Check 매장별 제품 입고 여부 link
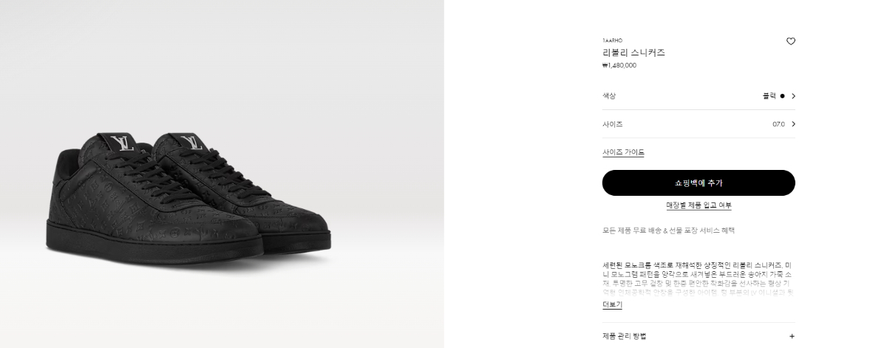The image size is (887, 348). coord(699,205)
